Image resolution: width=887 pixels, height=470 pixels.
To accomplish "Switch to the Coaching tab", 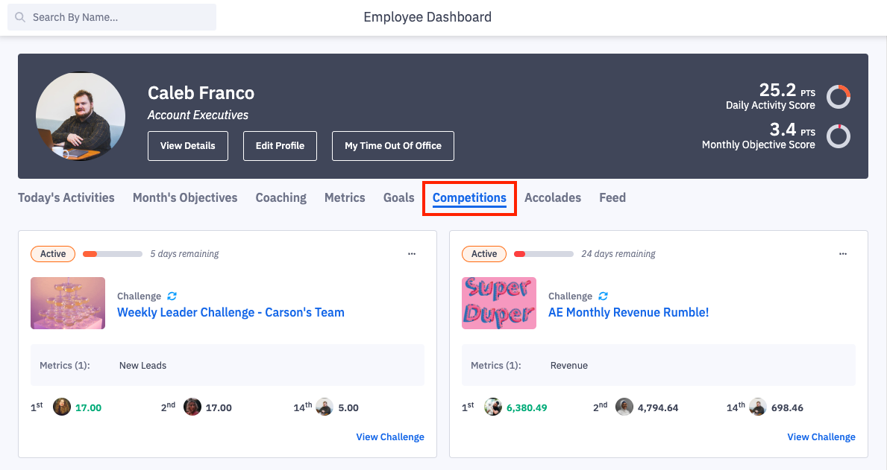I will [x=280, y=197].
